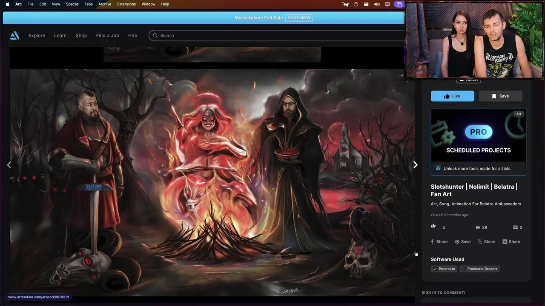Share the artwork on X
545x306 pixels.
[x=487, y=241]
